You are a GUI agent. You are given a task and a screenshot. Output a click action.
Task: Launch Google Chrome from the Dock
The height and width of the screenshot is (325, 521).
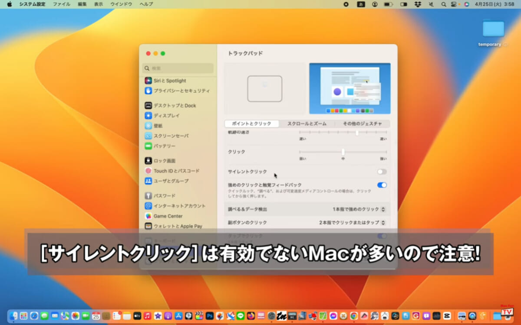[354, 316]
